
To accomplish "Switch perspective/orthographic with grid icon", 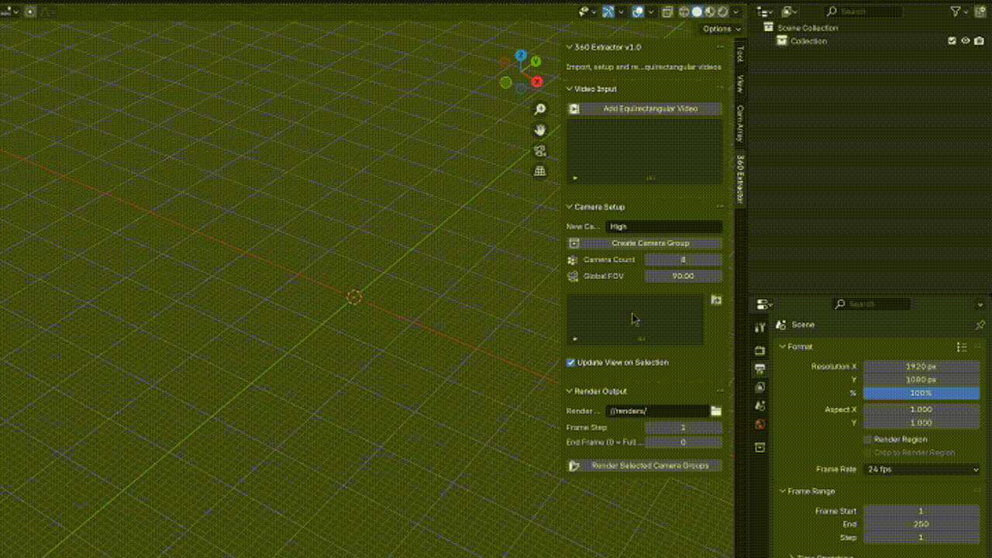I will tap(540, 170).
